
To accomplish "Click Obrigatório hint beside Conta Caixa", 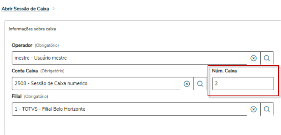I will (x=52, y=71).
